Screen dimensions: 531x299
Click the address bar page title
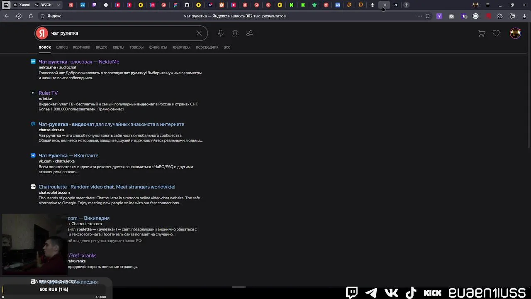(235, 16)
